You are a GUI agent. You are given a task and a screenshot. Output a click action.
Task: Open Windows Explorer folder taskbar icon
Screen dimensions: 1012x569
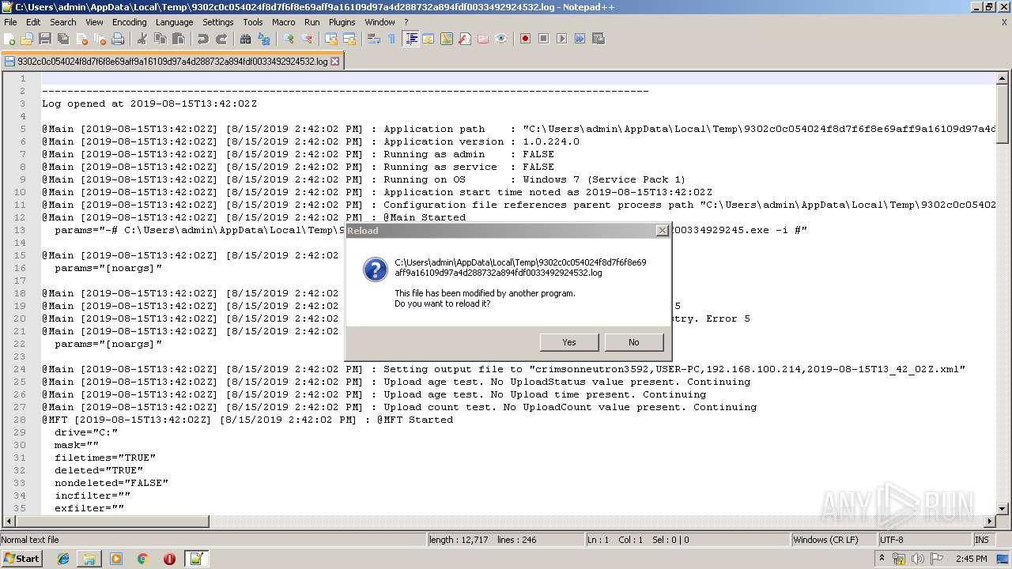[x=89, y=559]
